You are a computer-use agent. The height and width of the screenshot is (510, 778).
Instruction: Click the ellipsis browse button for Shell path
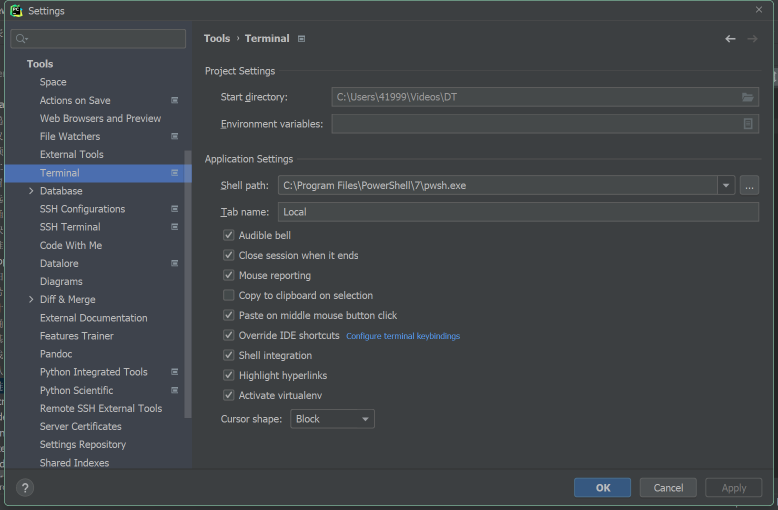coord(749,185)
